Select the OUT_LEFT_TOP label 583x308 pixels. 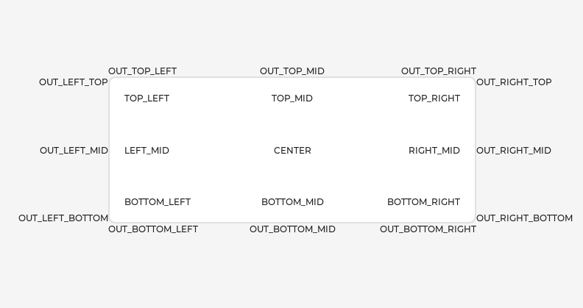coord(73,82)
